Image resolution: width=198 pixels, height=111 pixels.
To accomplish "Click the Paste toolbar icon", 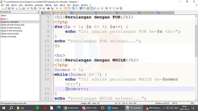I will [35, 8].
